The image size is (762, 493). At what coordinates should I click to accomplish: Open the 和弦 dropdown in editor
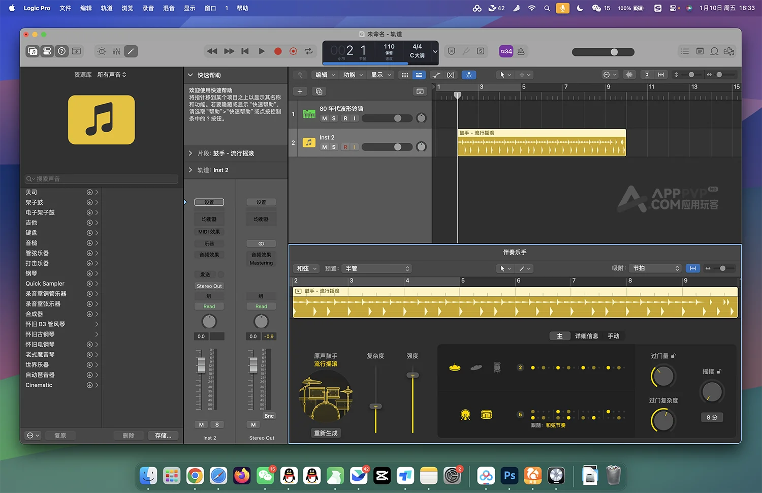coord(307,268)
